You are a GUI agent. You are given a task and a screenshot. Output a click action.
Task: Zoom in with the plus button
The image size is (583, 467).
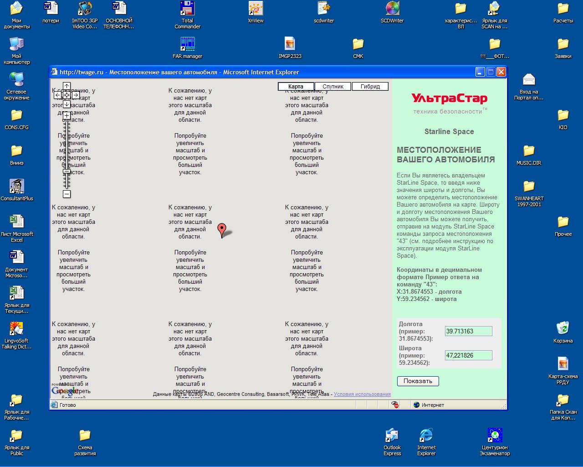[66, 115]
